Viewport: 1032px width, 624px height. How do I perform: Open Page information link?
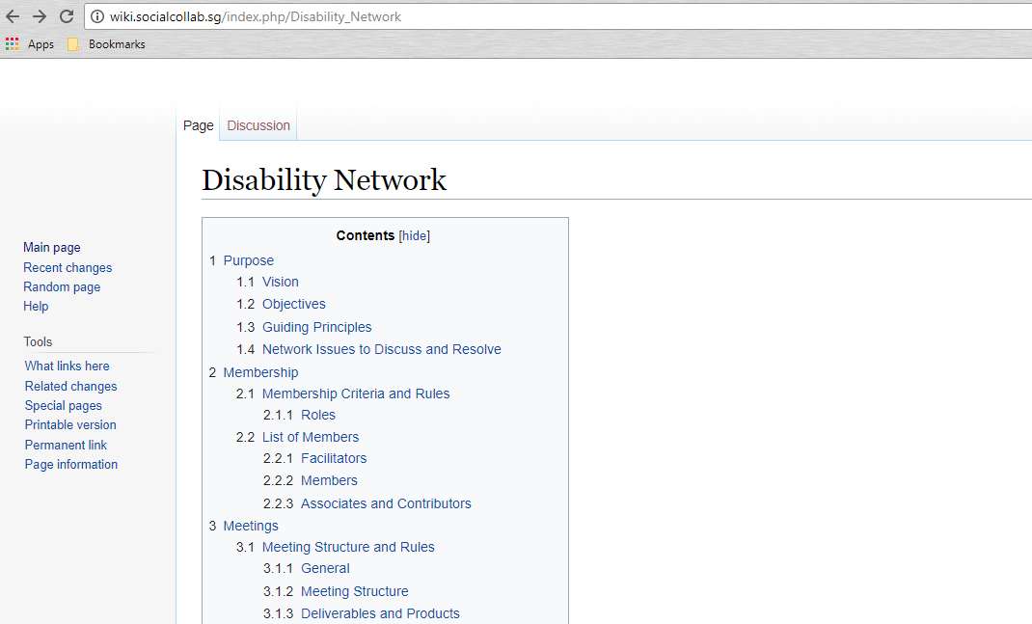(71, 465)
